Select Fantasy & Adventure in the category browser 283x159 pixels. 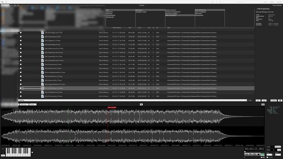(x=173, y=12)
